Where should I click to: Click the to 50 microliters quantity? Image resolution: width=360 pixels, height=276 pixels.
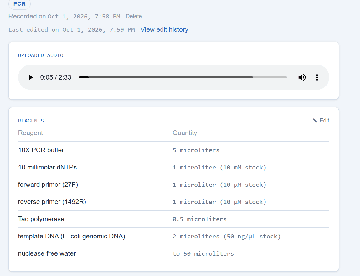[203, 254]
